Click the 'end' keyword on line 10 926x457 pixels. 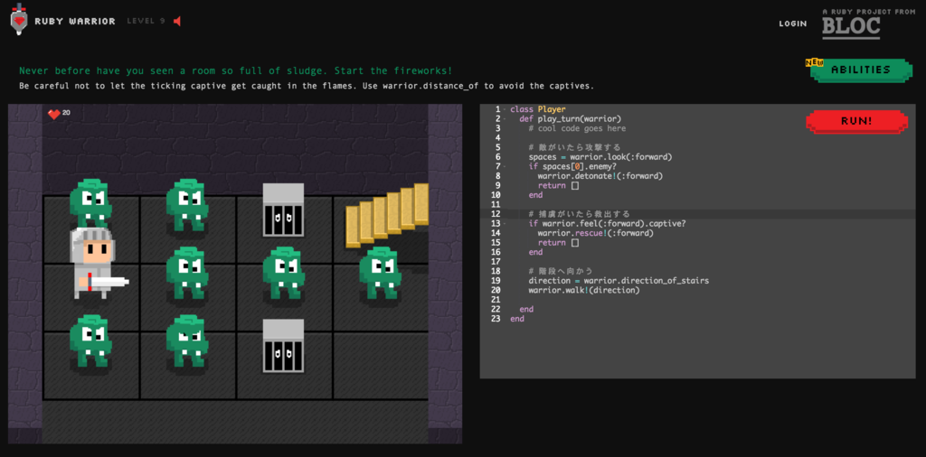pos(535,194)
